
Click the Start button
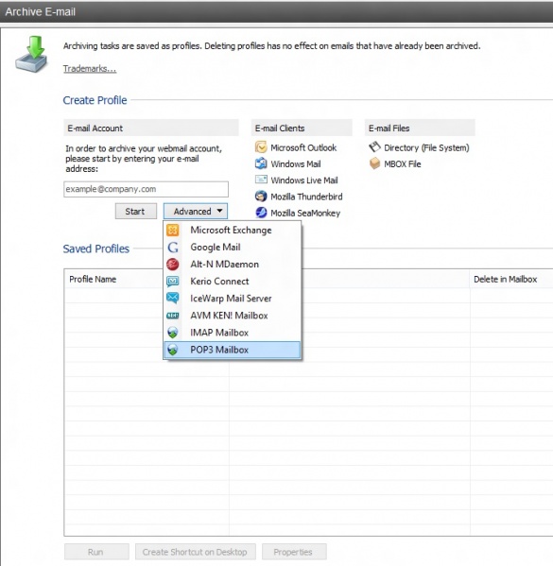click(136, 211)
